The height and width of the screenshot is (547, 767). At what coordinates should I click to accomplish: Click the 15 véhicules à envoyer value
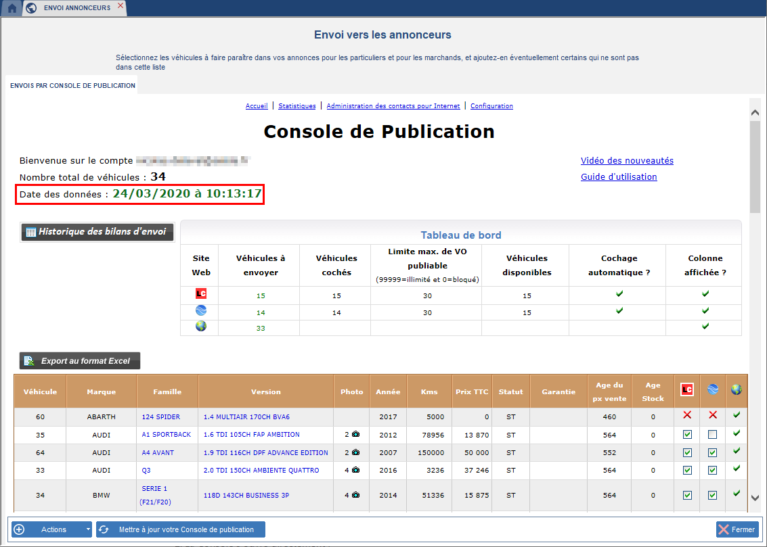coord(261,296)
